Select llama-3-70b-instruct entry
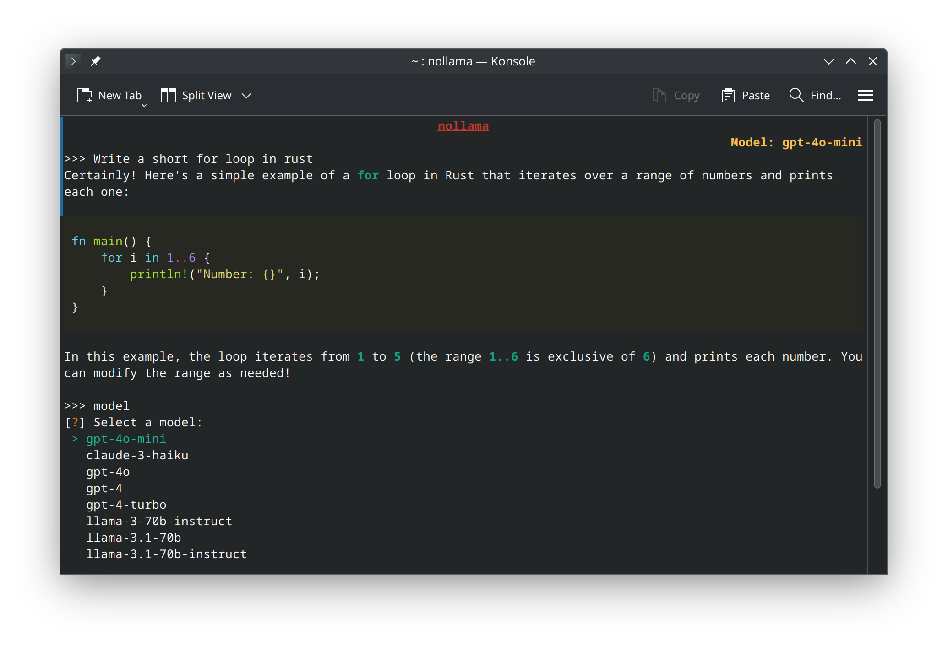 159,521
